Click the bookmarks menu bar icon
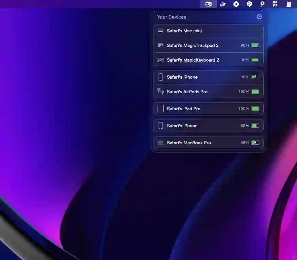The width and height of the screenshot is (297, 260). 275,4
